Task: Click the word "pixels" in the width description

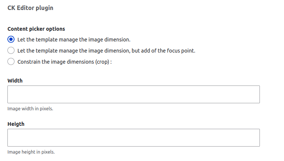Action: click(46, 109)
